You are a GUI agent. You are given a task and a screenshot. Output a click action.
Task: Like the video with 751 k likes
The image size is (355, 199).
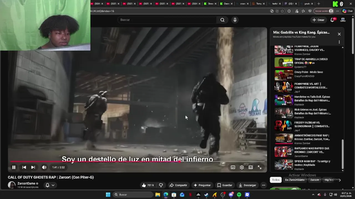148,185
